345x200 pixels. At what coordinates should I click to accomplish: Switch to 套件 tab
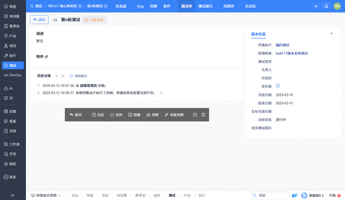click(x=167, y=6)
